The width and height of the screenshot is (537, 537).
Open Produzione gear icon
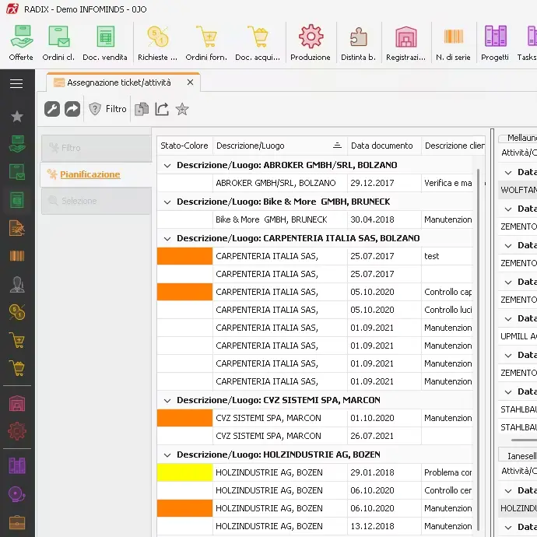pyautogui.click(x=311, y=43)
